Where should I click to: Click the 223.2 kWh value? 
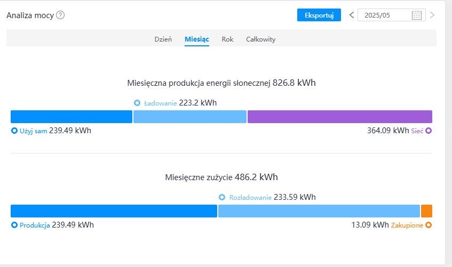point(198,103)
